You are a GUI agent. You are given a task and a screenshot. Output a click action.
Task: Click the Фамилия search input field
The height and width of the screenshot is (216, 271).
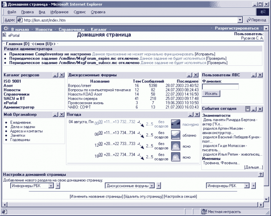coord(220,87)
